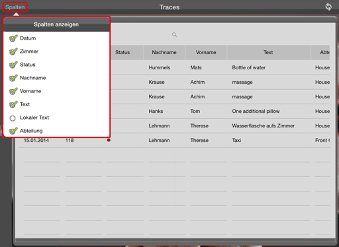The width and height of the screenshot is (339, 247).
Task: Sort by the Nachname column header
Action: [164, 52]
